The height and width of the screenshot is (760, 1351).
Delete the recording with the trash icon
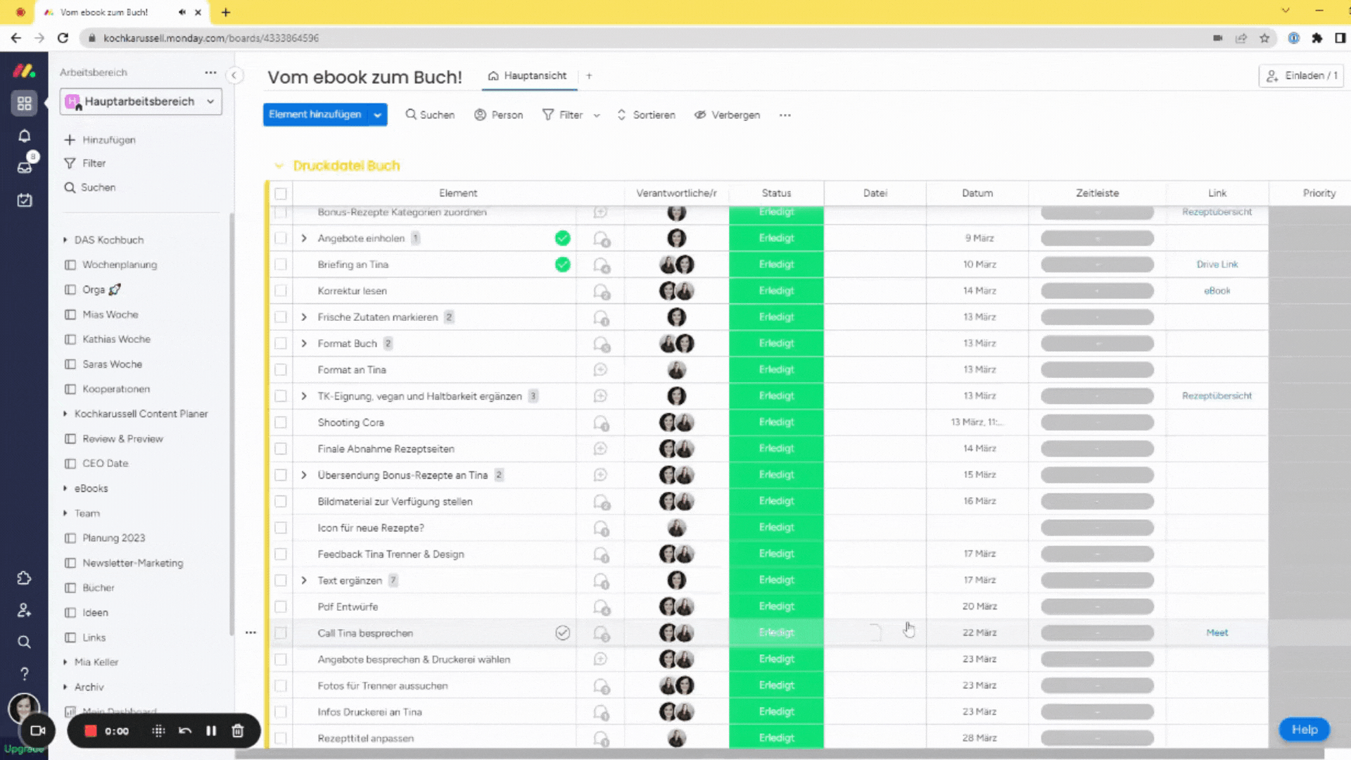[x=238, y=731]
